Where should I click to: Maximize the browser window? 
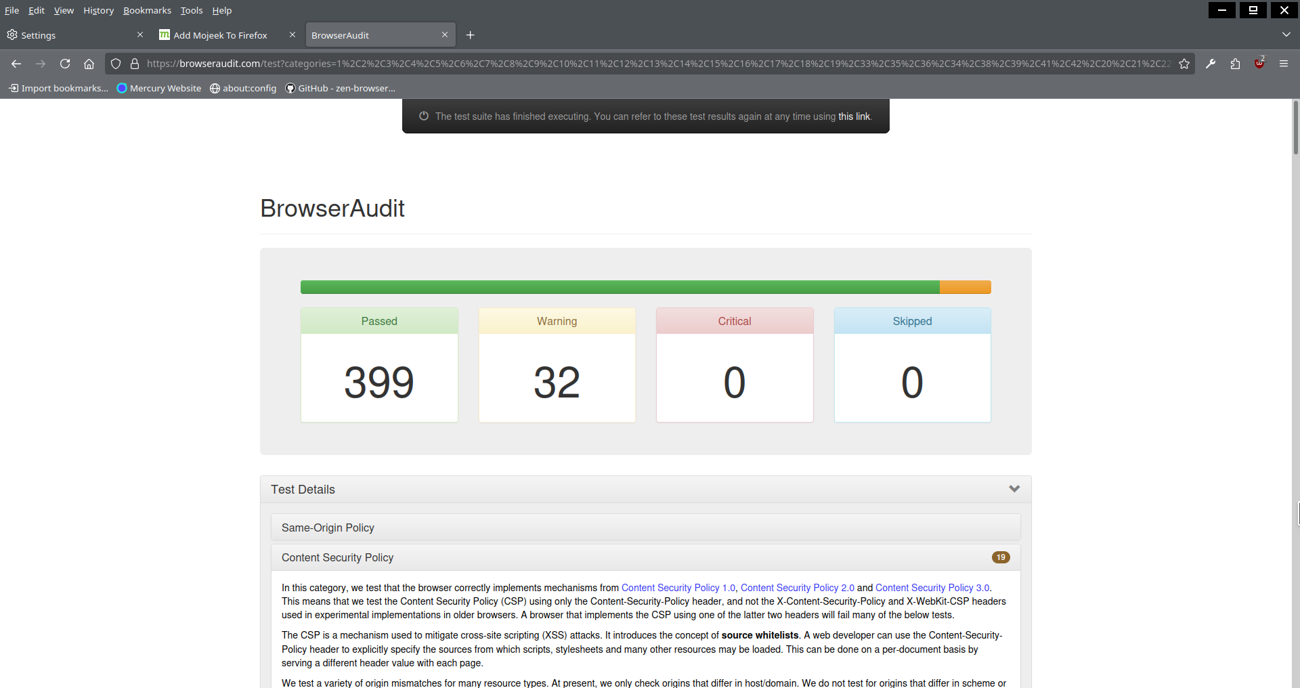click(1253, 9)
